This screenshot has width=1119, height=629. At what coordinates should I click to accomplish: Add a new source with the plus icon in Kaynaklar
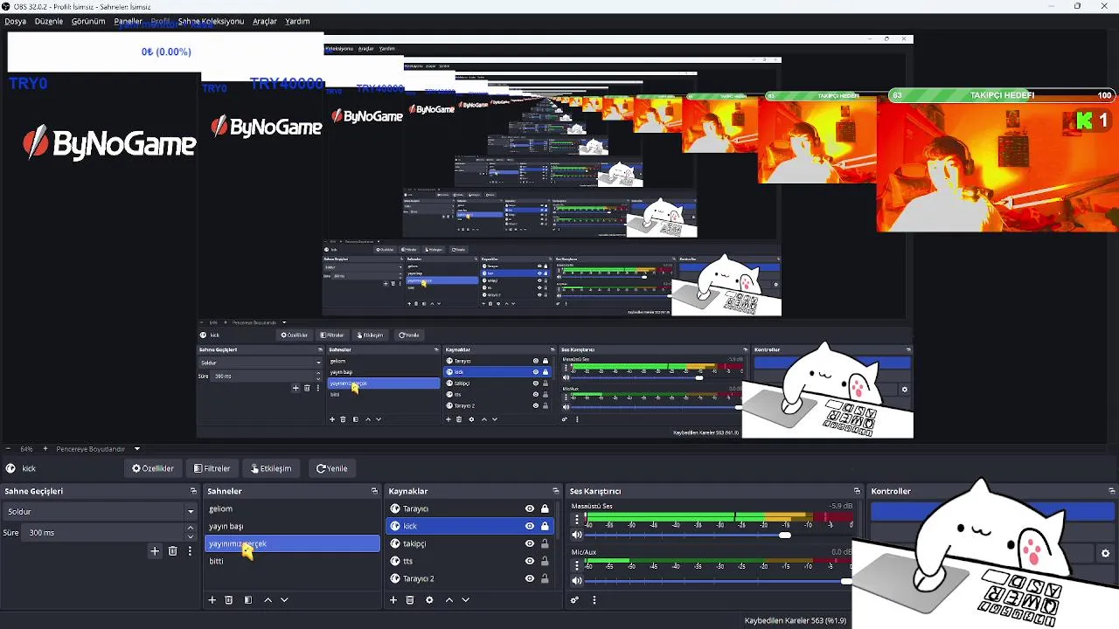coord(393,600)
